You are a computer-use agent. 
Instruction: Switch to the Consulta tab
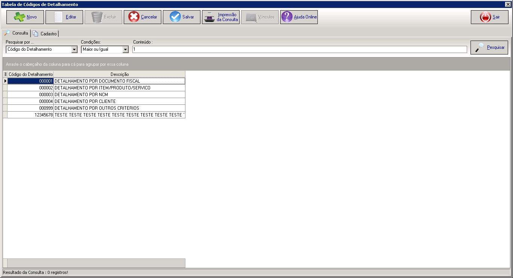pyautogui.click(x=16, y=33)
